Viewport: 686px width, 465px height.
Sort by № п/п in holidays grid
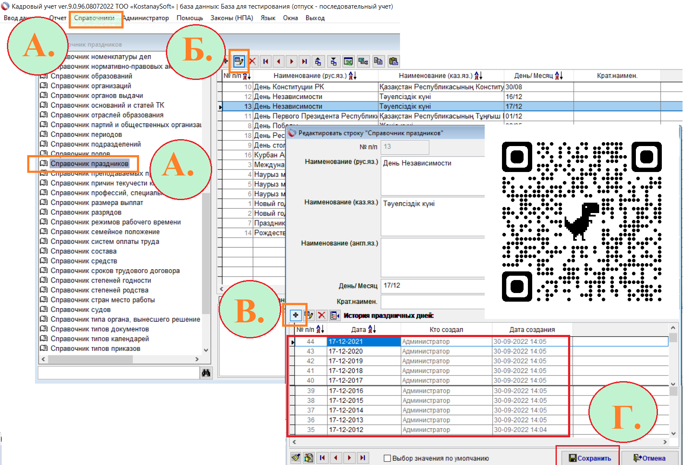click(246, 76)
